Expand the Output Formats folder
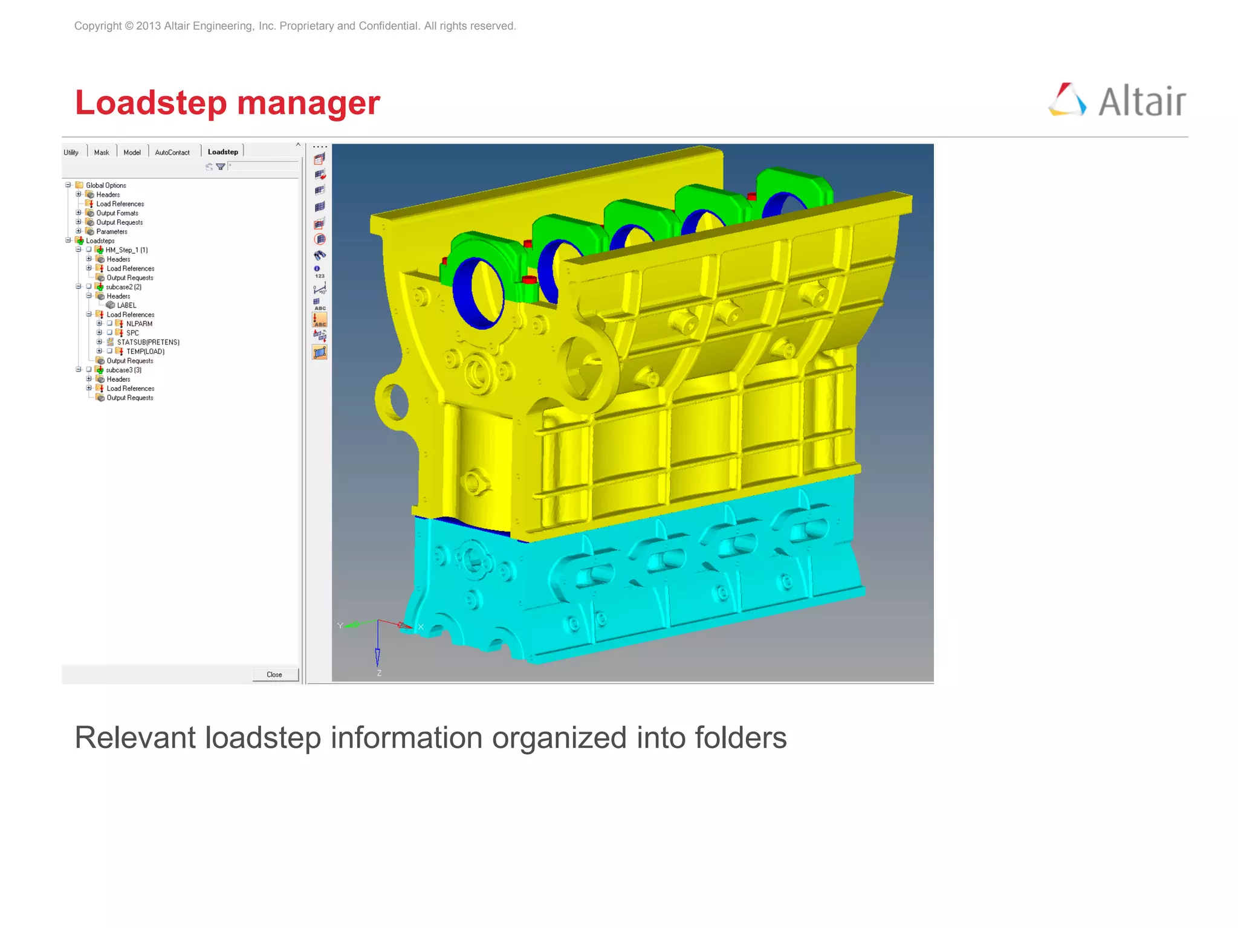The height and width of the screenshot is (928, 1238). click(79, 213)
